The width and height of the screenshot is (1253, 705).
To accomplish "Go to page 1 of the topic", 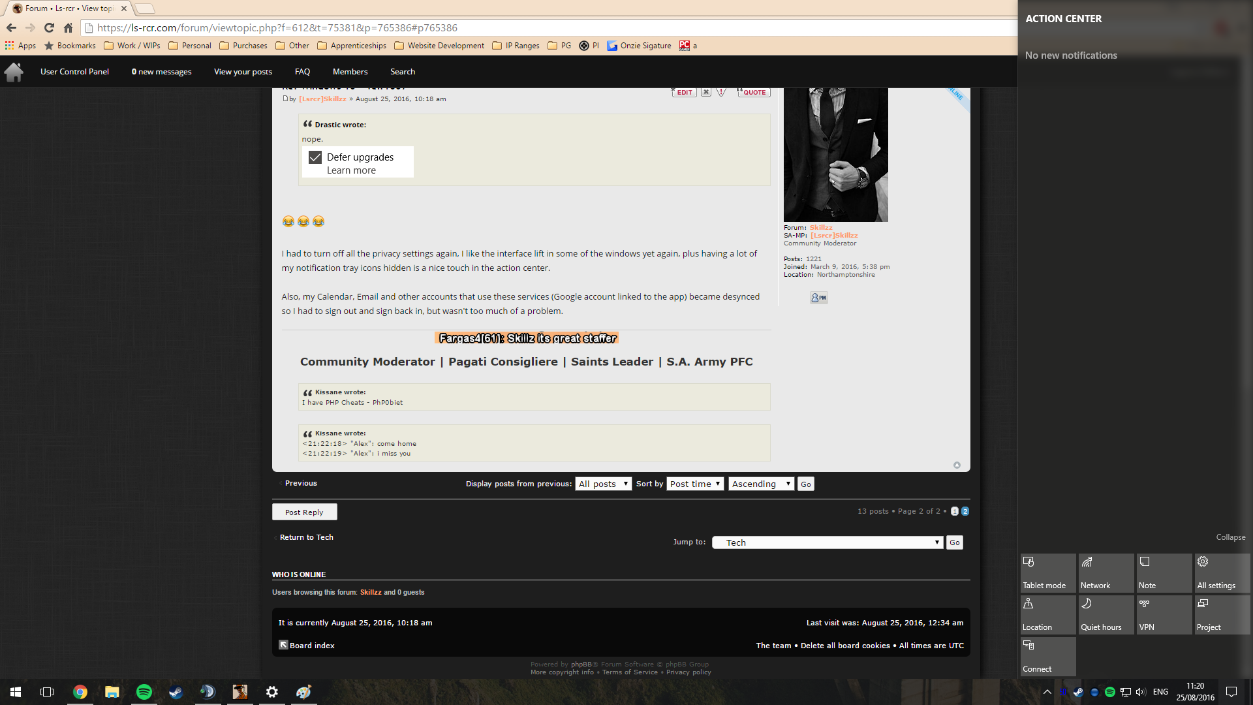I will [x=955, y=511].
